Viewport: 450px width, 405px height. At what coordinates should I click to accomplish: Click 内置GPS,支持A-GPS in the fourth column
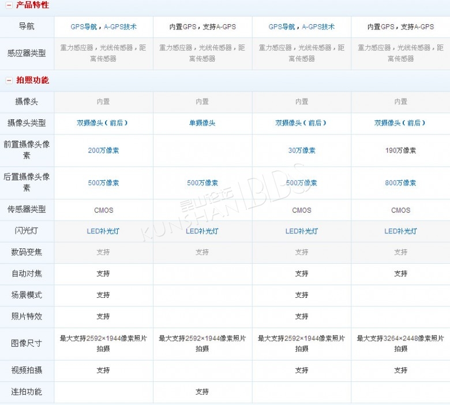[x=400, y=27]
